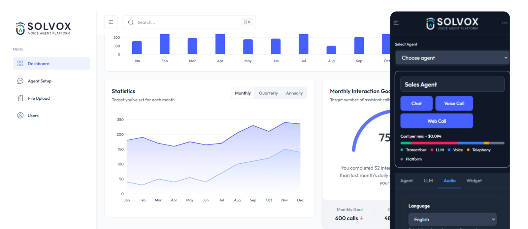Start a Voice Call with agent
Viewport: 528px width, 229px height.
(454, 103)
